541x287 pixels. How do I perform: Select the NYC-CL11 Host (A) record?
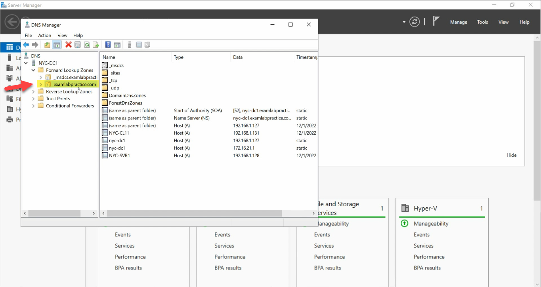(x=209, y=133)
